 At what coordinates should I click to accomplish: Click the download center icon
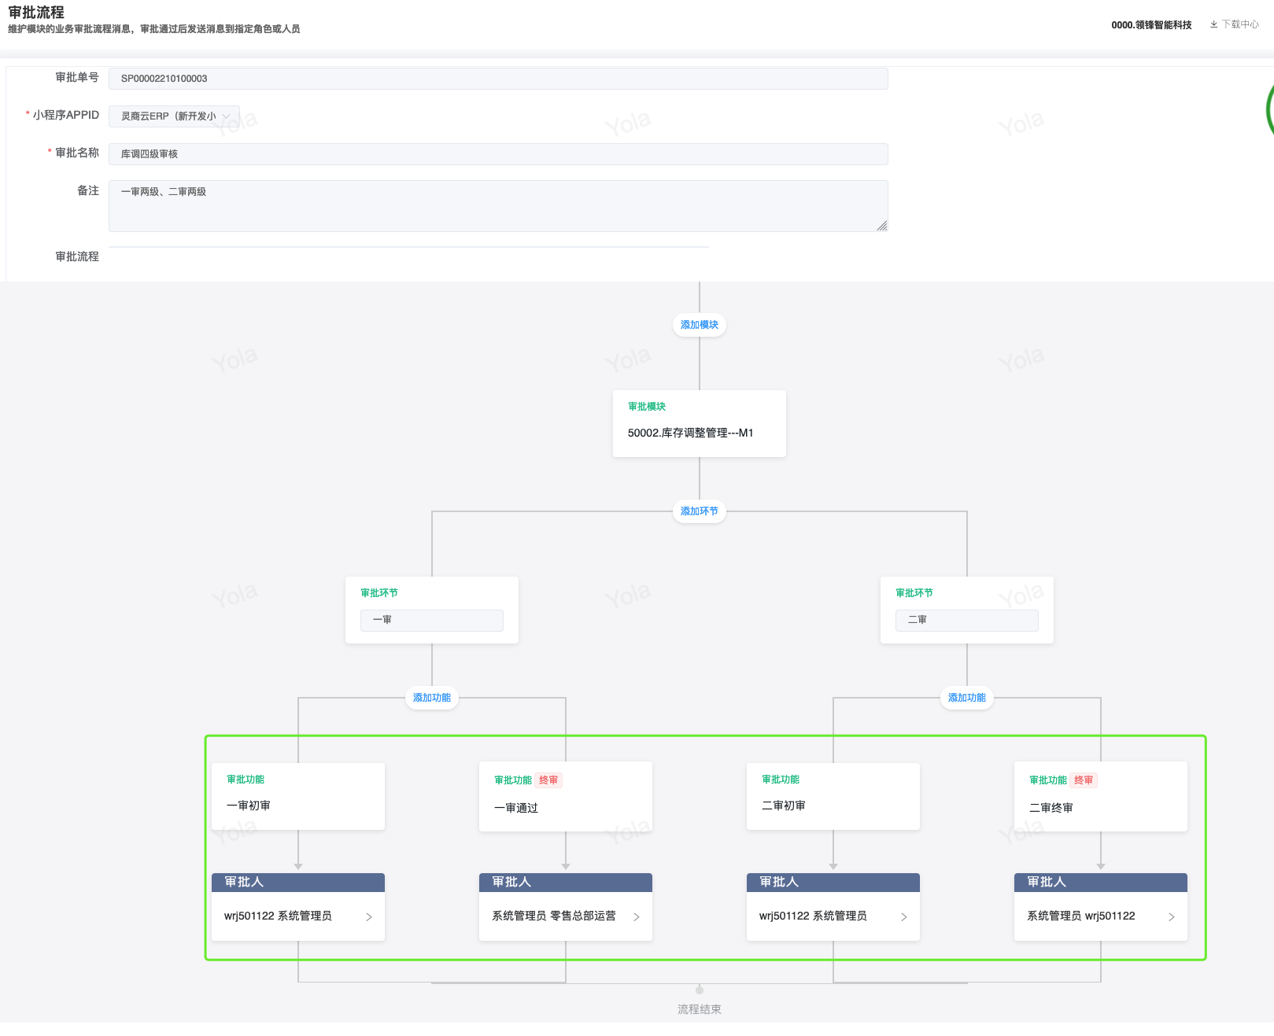1214,24
